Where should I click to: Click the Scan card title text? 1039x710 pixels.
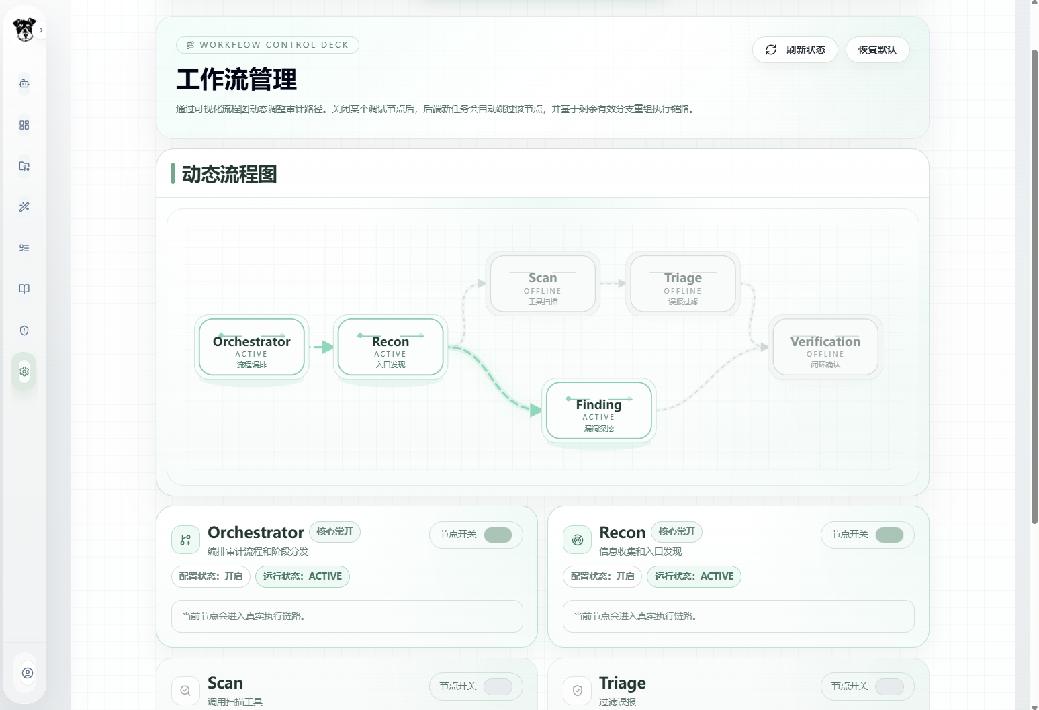tap(225, 683)
